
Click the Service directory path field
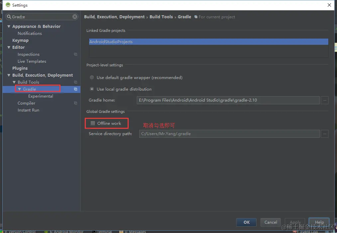coord(229,134)
